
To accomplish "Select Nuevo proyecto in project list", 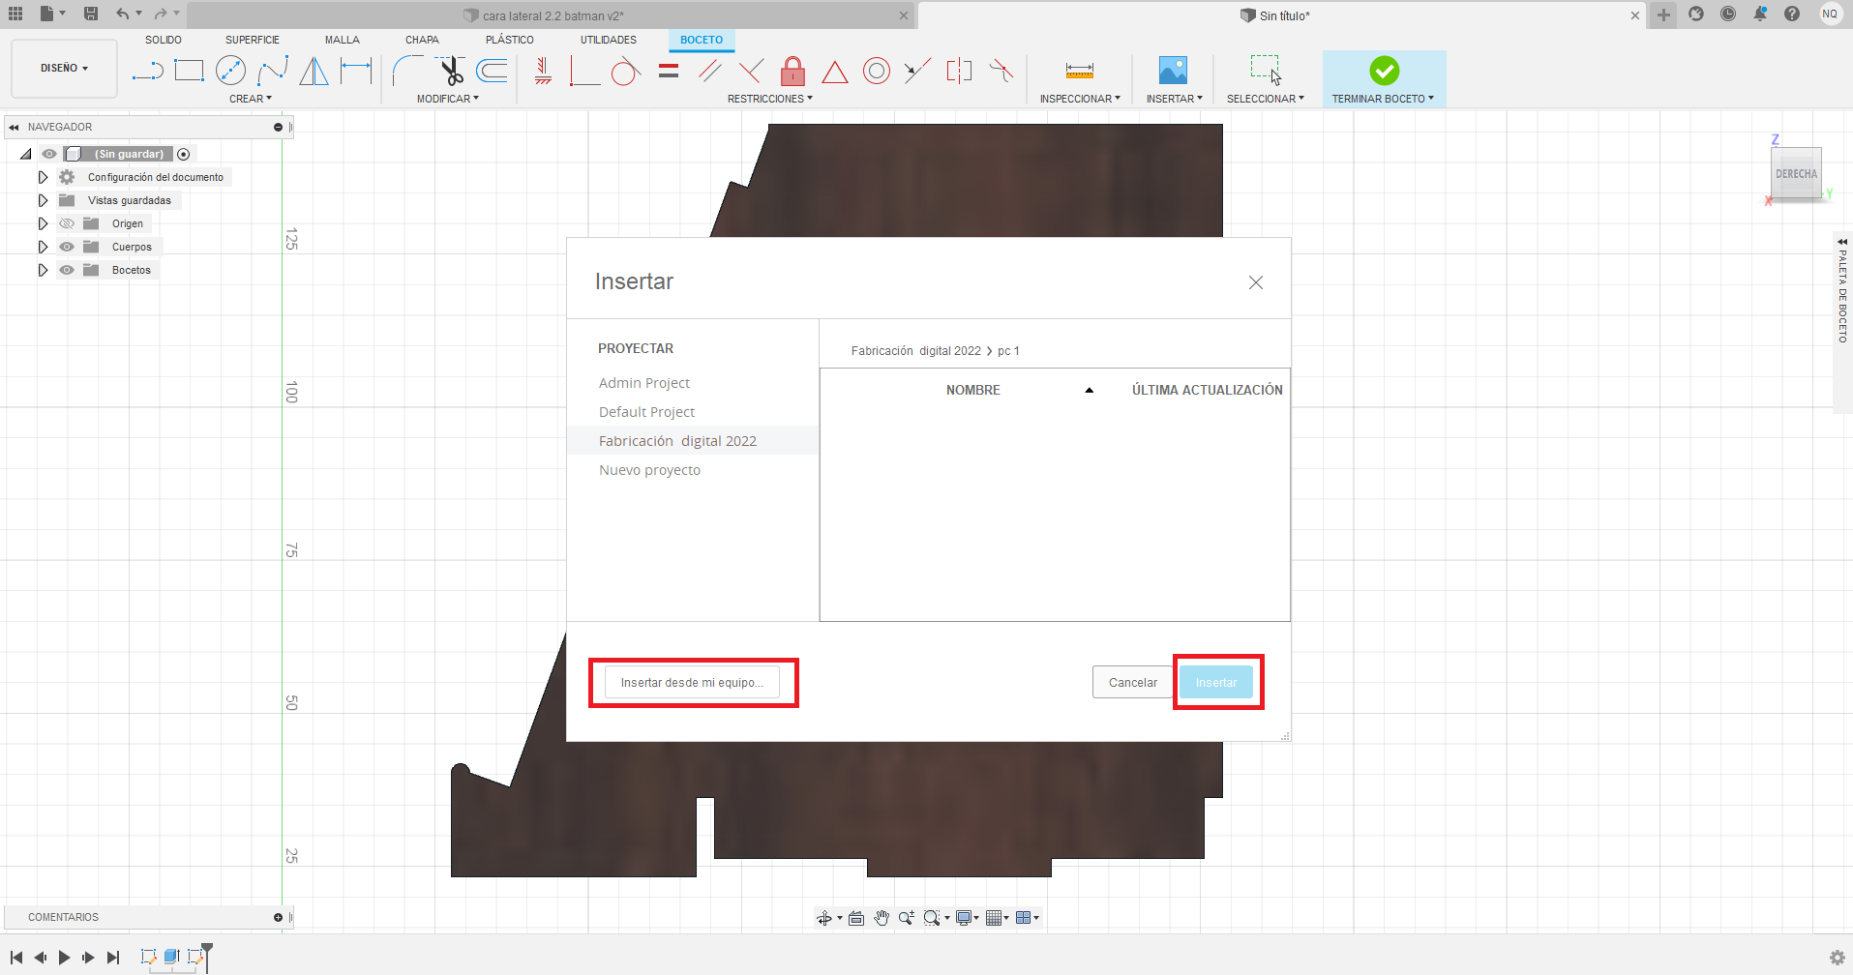I will tap(649, 470).
